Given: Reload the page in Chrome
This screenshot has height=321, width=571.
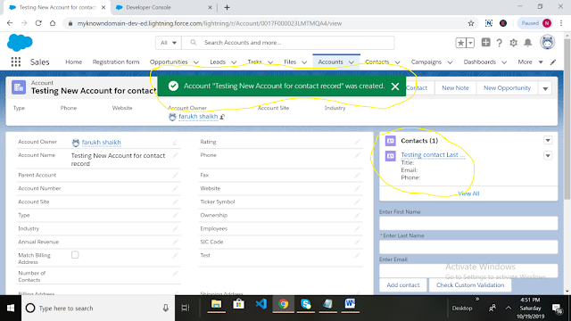Looking at the screenshot, I should point(38,23).
